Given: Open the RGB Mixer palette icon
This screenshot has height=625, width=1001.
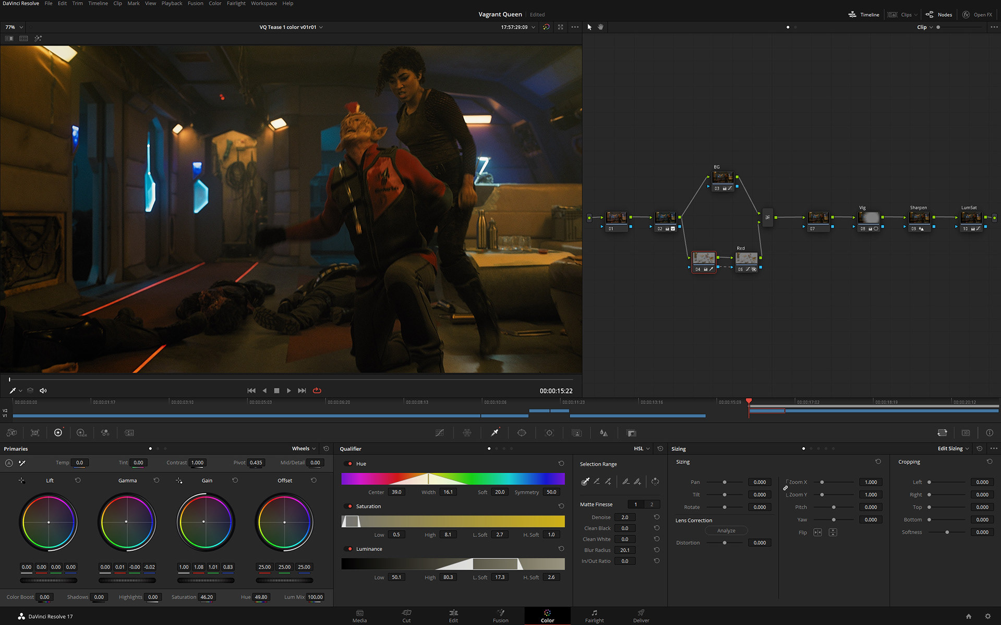Looking at the screenshot, I should 105,433.
